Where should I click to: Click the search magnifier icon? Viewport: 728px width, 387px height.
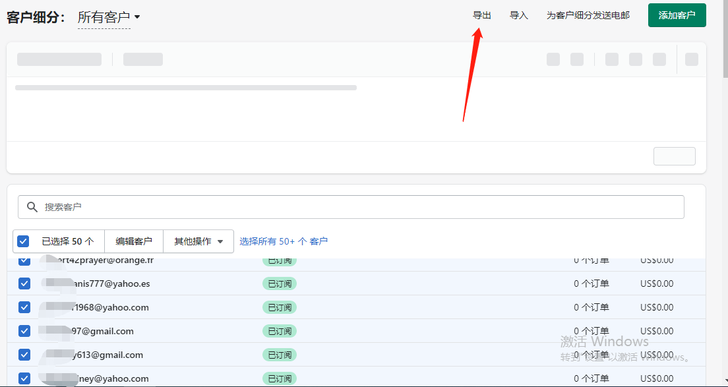click(x=32, y=207)
